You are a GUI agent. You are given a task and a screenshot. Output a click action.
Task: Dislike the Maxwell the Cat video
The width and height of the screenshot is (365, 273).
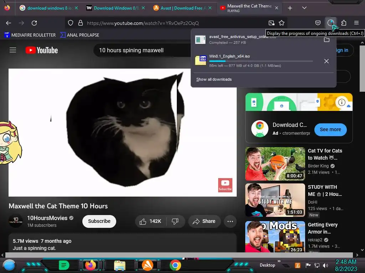coord(175,221)
